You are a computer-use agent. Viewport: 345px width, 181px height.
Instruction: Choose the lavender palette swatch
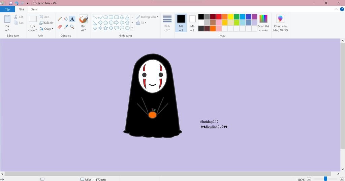pos(254,23)
